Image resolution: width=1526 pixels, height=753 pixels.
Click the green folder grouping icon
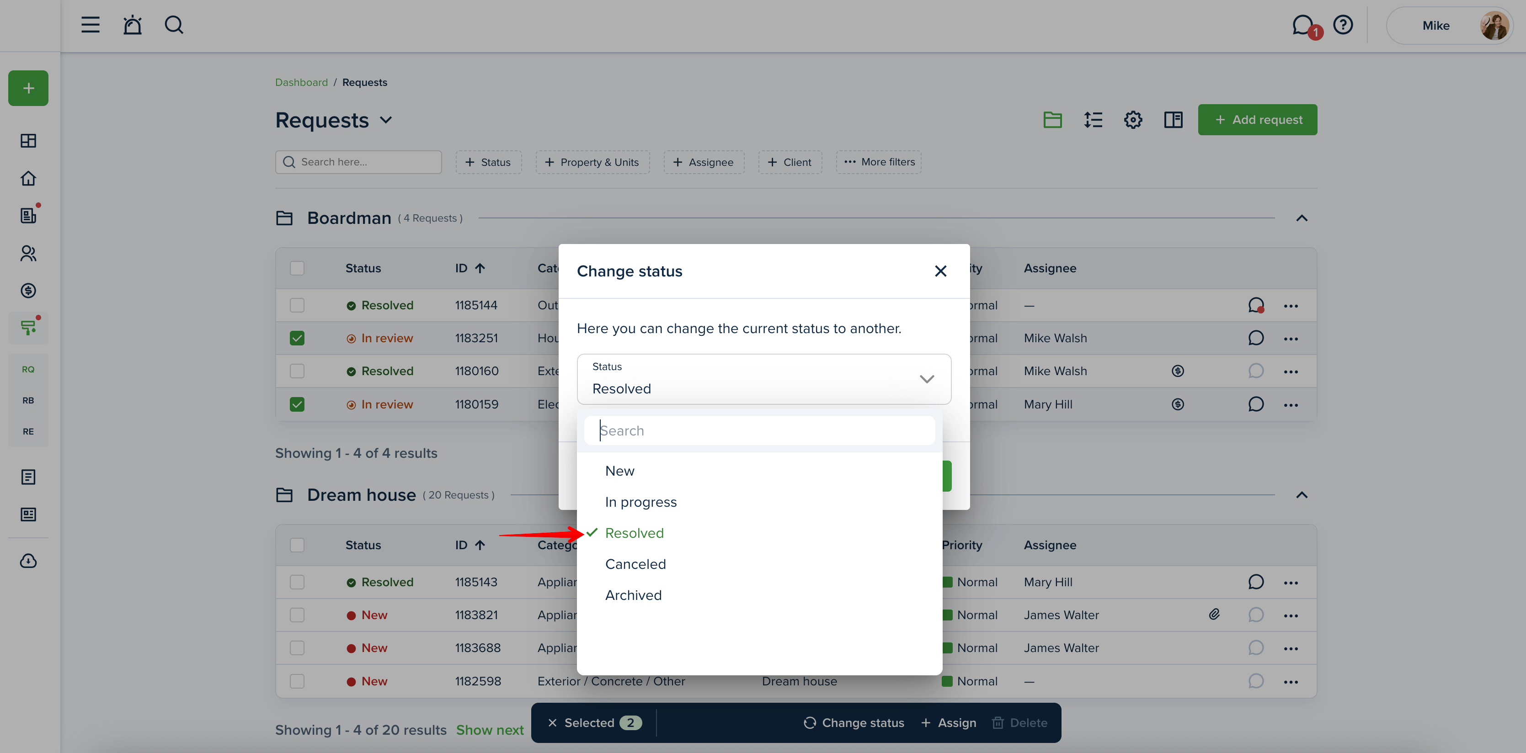pos(1052,120)
